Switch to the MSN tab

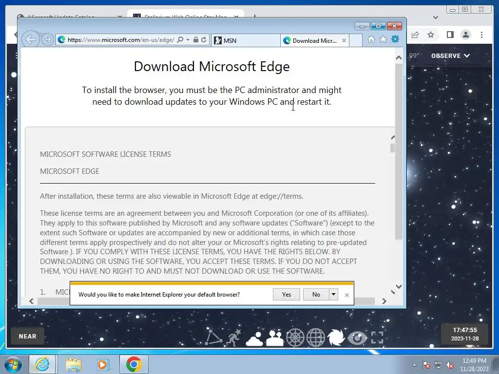(246, 40)
